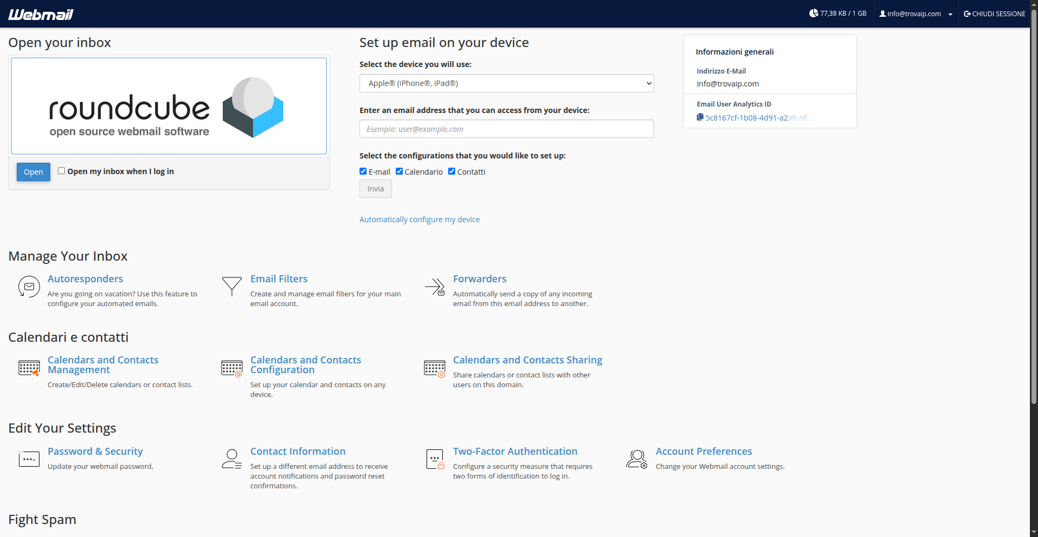Open the device selection dropdown
This screenshot has width=1038, height=537.
(507, 83)
